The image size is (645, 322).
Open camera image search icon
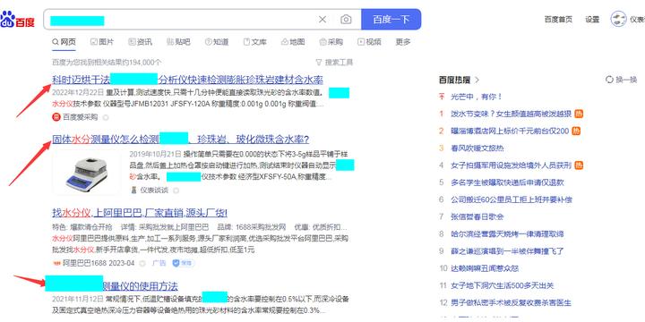(346, 20)
